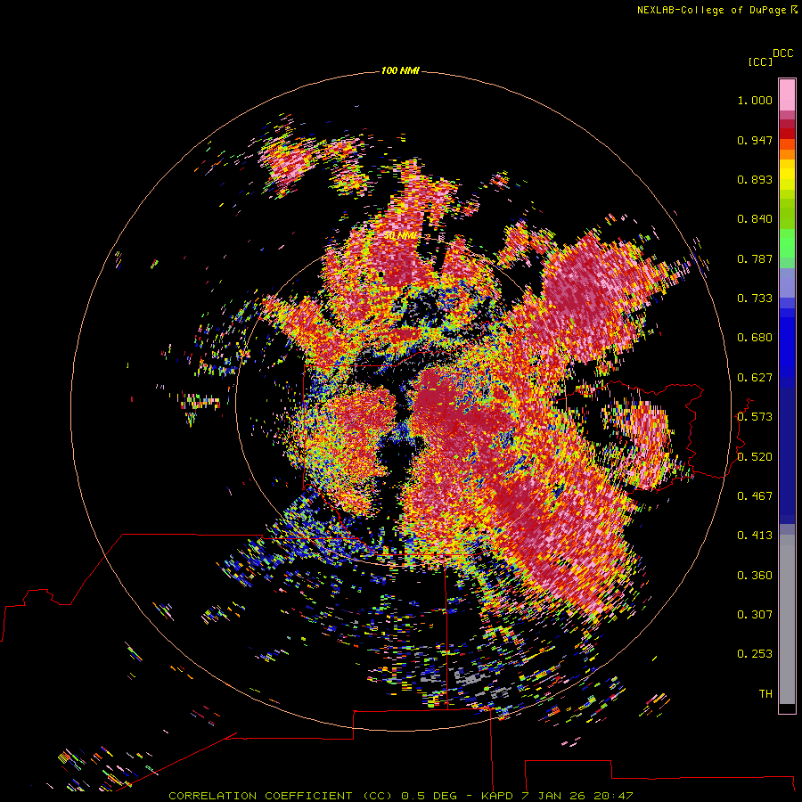Select the 0.413 color scale value
Screen dimensions: 802x802
point(755,536)
